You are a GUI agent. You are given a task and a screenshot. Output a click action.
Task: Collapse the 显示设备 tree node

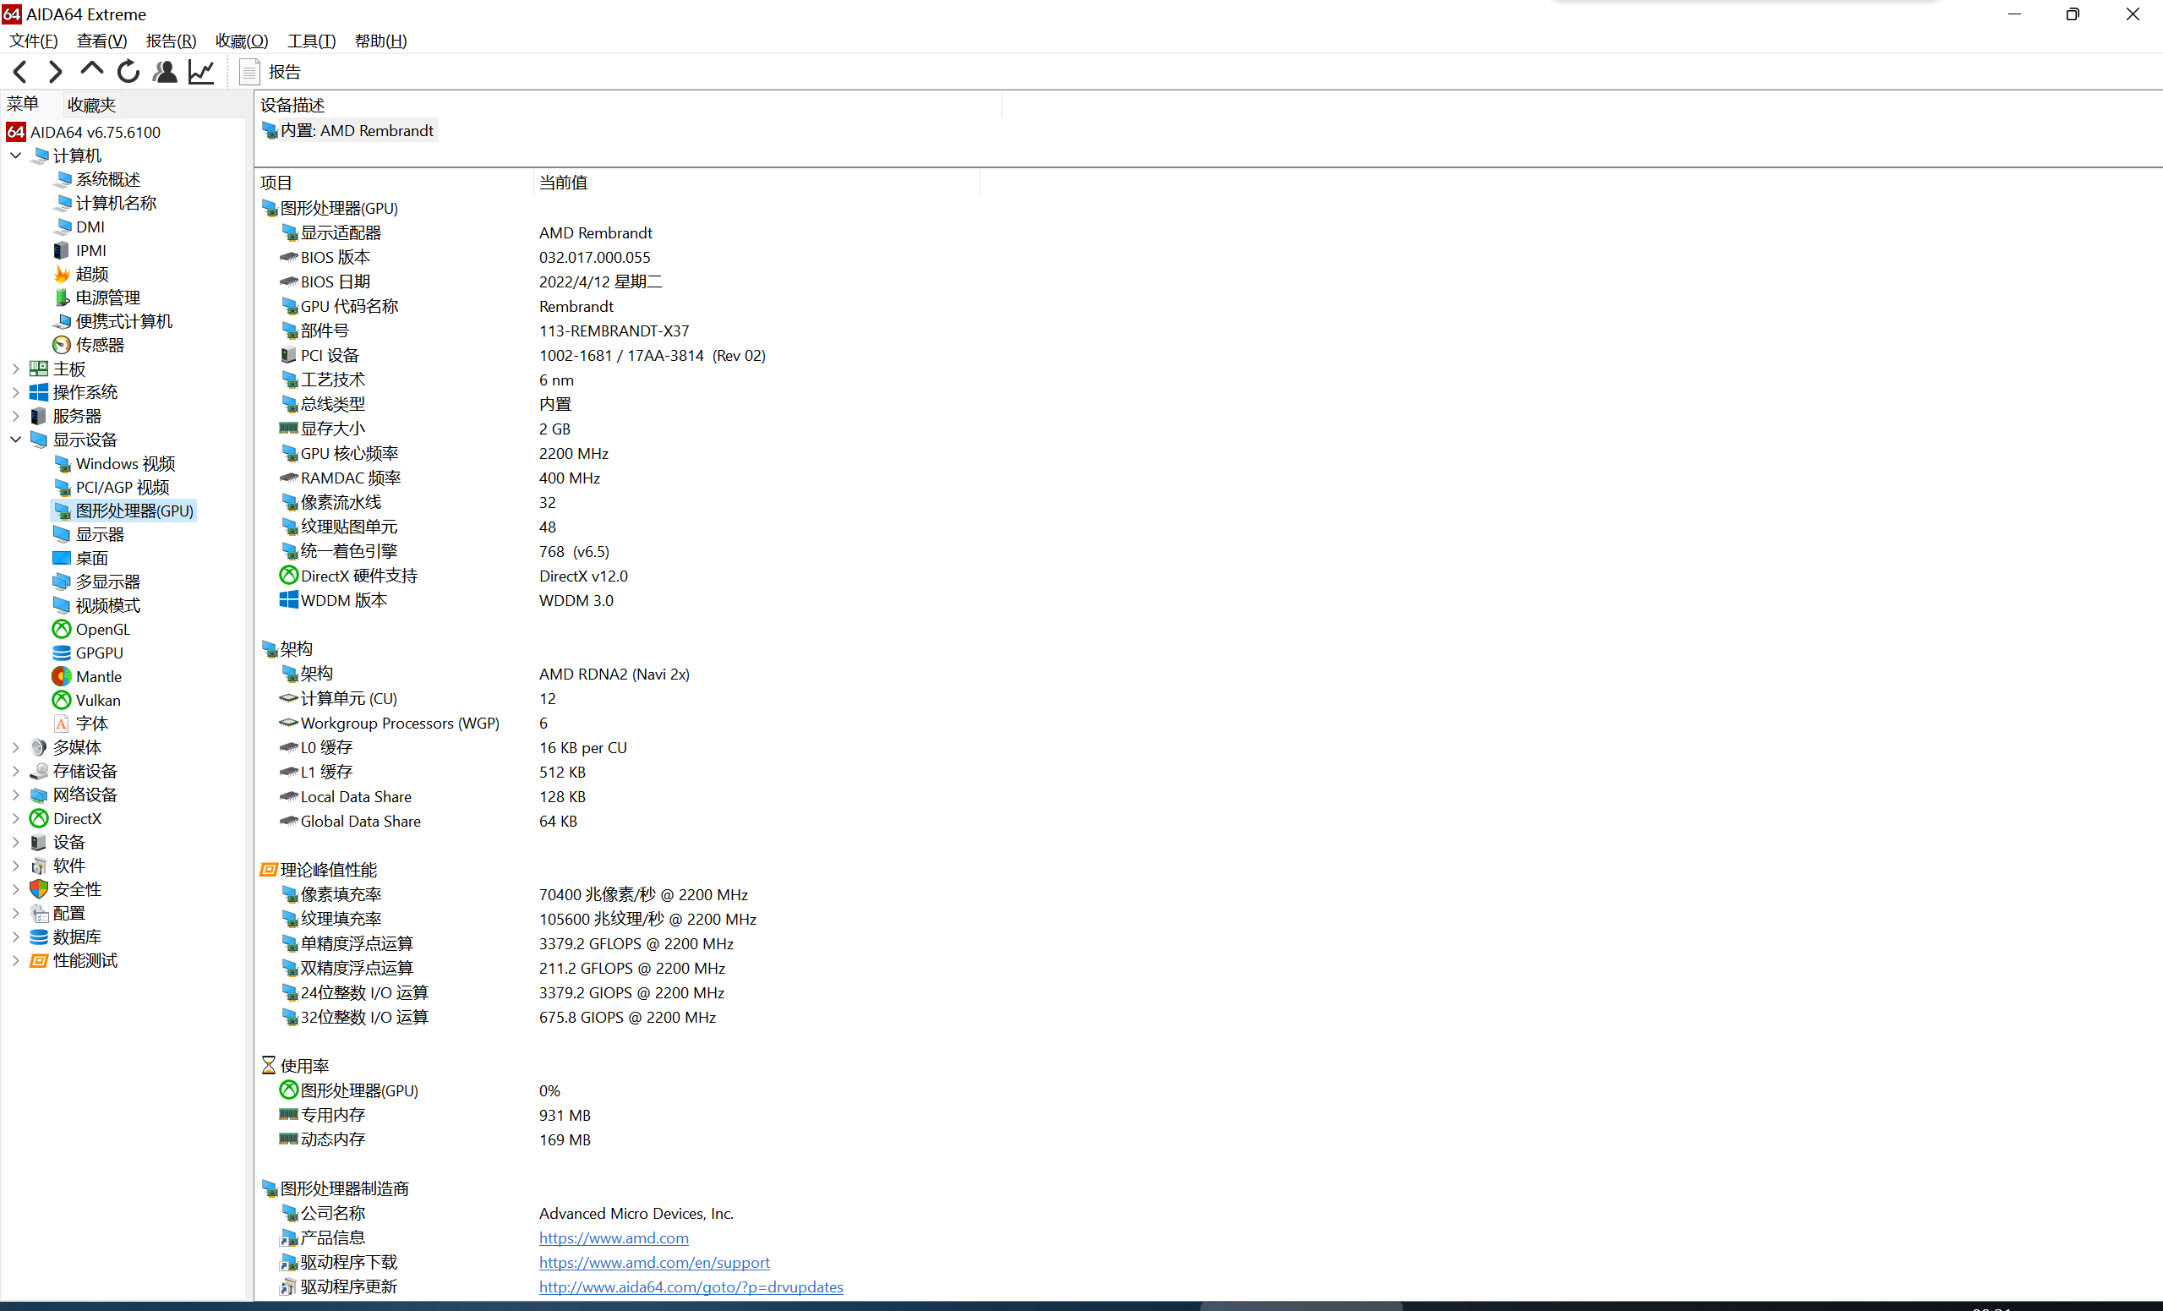pos(16,440)
